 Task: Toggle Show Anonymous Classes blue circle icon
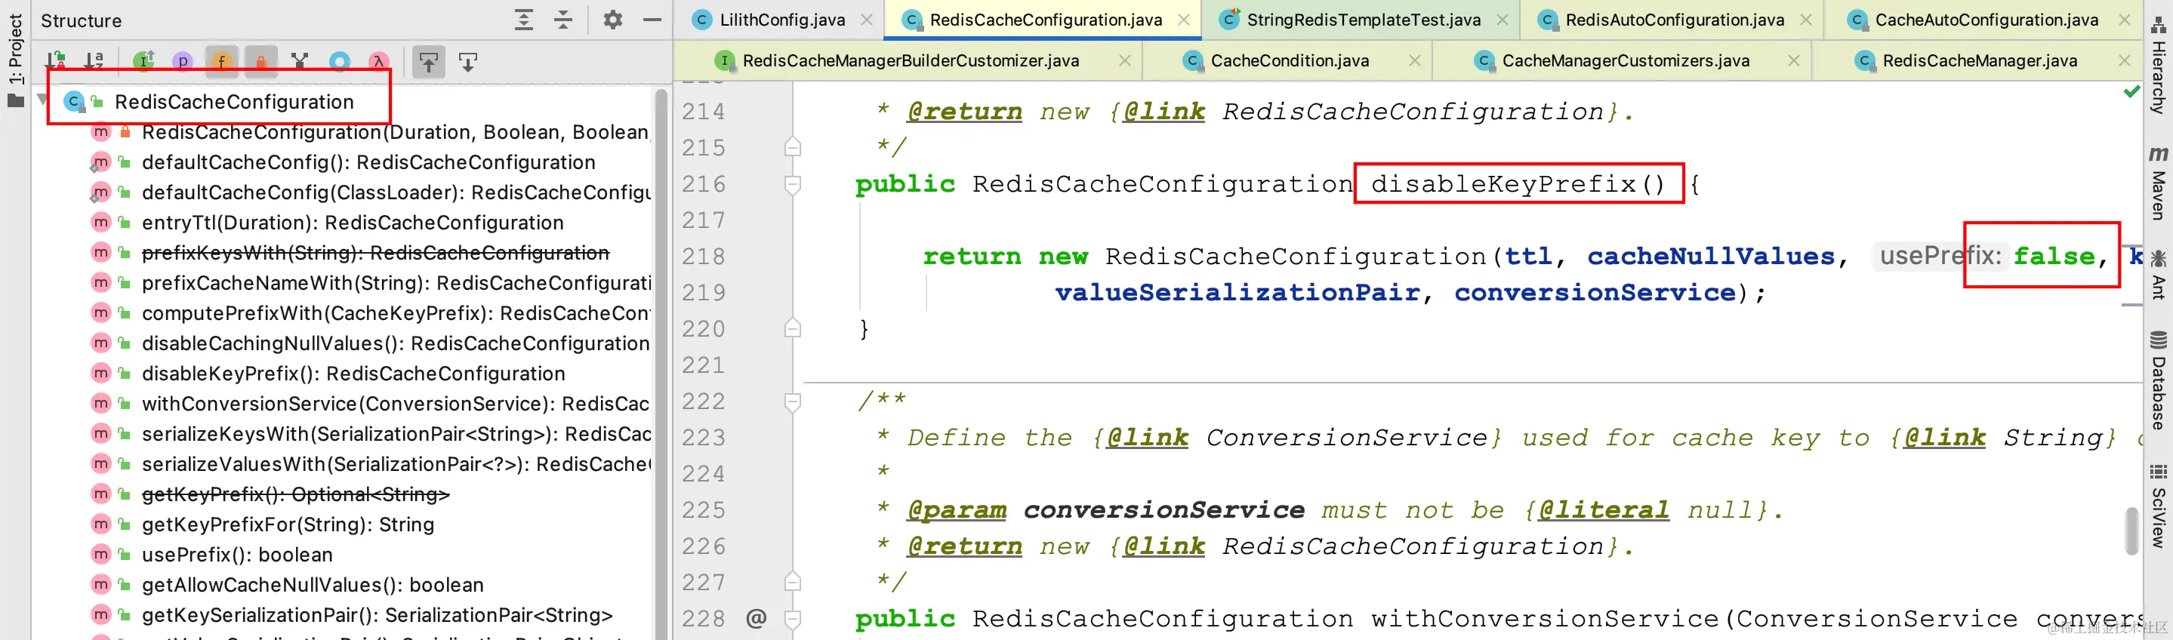coord(340,60)
